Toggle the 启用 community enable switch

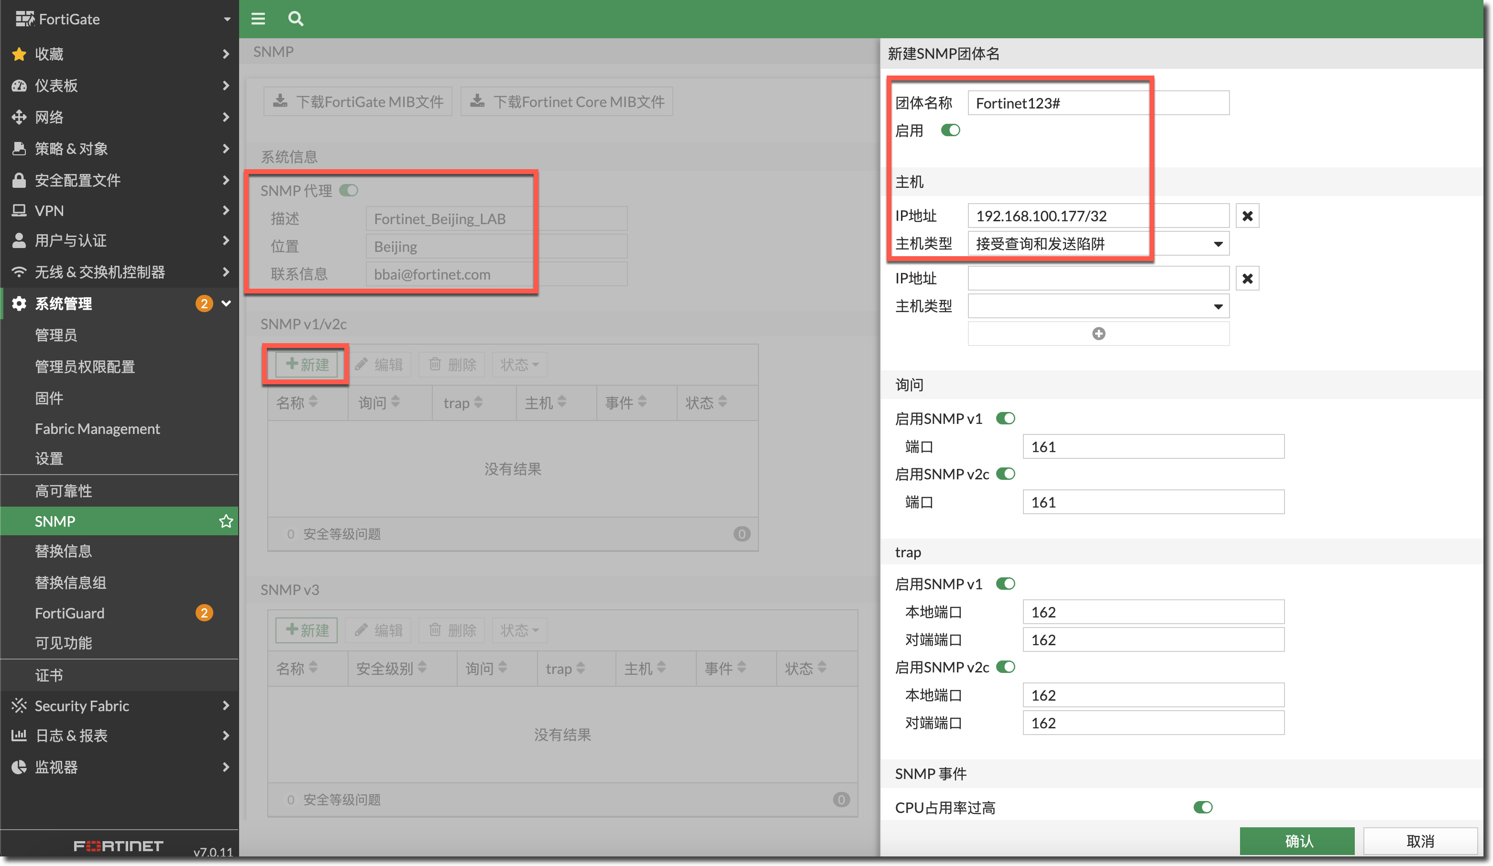[950, 130]
